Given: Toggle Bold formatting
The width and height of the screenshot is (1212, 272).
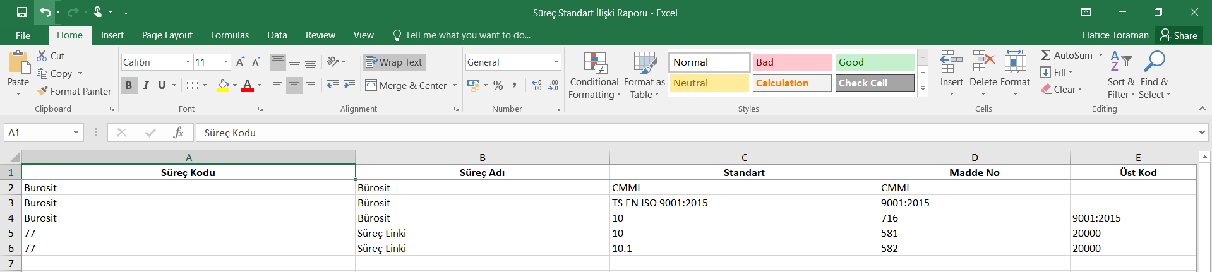Looking at the screenshot, I should pos(129,85).
